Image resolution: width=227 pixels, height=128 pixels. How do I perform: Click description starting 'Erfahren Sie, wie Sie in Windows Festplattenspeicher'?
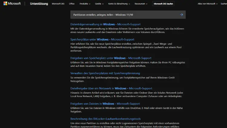coord(128,64)
